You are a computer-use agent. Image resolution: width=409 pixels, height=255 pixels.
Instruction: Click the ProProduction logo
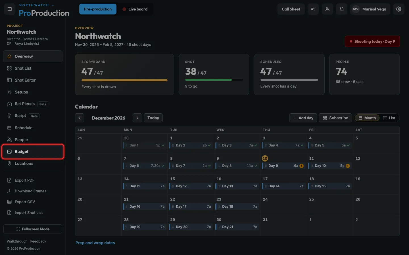click(44, 13)
